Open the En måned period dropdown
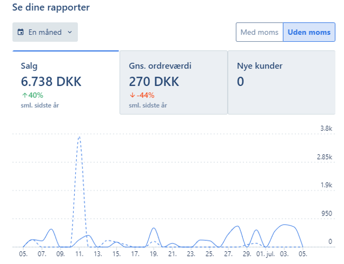Viewport: 344px width, 264px height. 45,32
